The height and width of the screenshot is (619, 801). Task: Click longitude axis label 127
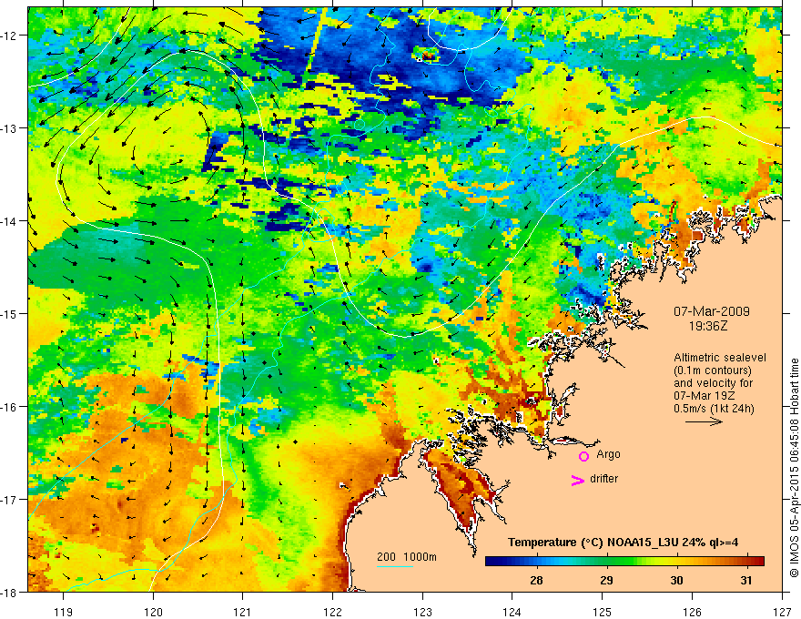point(782,612)
